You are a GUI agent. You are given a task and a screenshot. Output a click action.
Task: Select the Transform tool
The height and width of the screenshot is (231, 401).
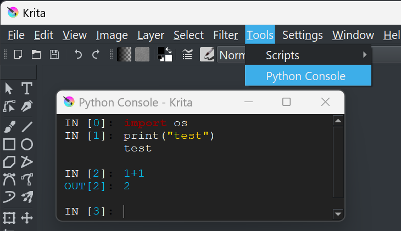(9, 218)
